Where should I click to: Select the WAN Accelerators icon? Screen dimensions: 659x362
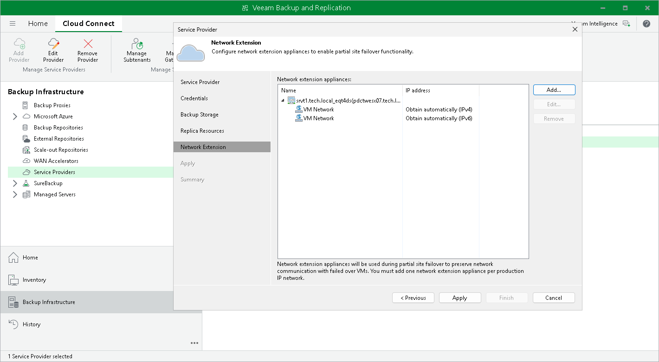pos(26,161)
